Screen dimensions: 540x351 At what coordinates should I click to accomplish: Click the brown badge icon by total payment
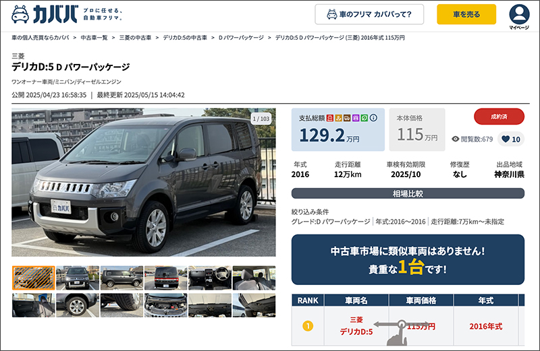click(x=347, y=118)
